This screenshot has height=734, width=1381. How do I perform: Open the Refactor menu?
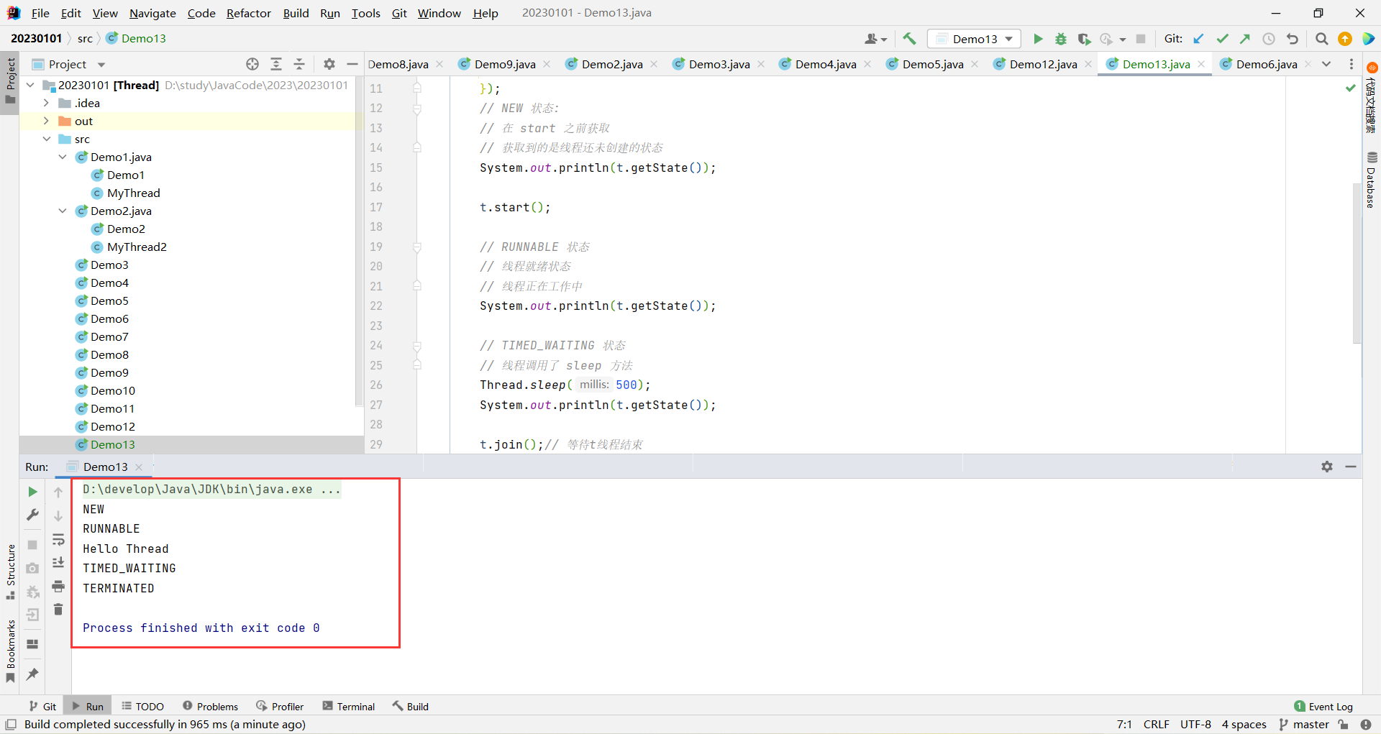248,13
